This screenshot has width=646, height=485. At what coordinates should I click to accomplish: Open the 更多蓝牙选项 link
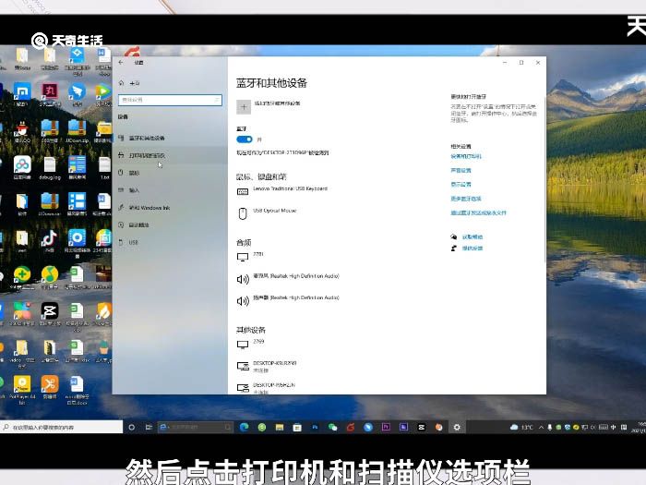[x=466, y=199]
